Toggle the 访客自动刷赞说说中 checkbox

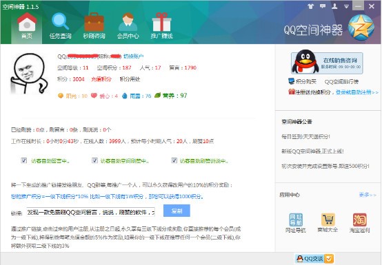point(174,160)
